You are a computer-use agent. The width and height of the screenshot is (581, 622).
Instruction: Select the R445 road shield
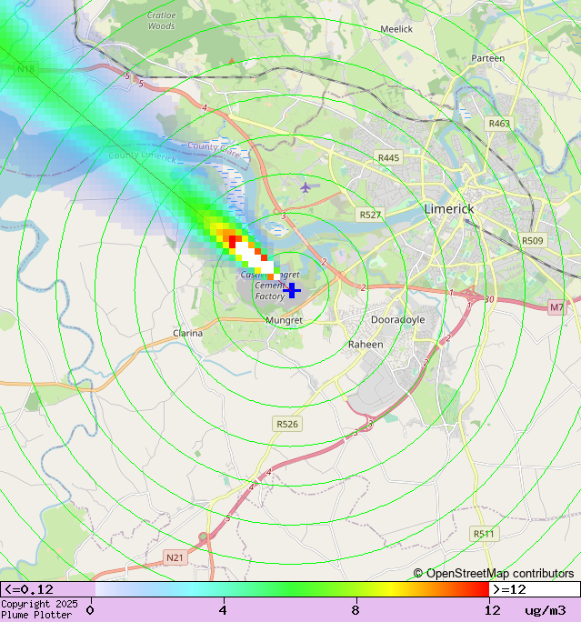[388, 158]
